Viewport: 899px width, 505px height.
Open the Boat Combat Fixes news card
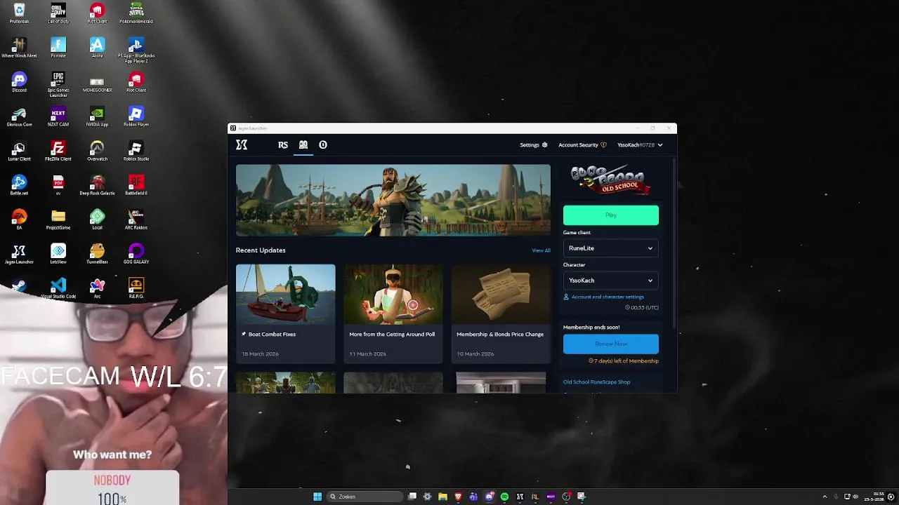point(286,313)
